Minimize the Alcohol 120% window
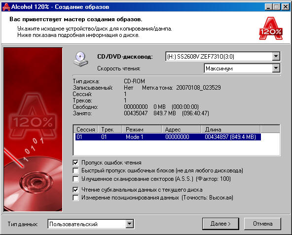292x235 pixels. (x=268, y=7)
